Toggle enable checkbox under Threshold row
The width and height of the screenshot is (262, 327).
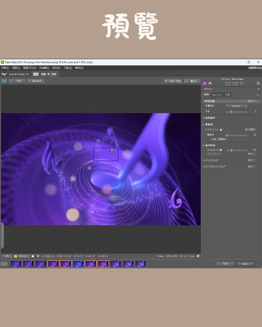pos(254,154)
